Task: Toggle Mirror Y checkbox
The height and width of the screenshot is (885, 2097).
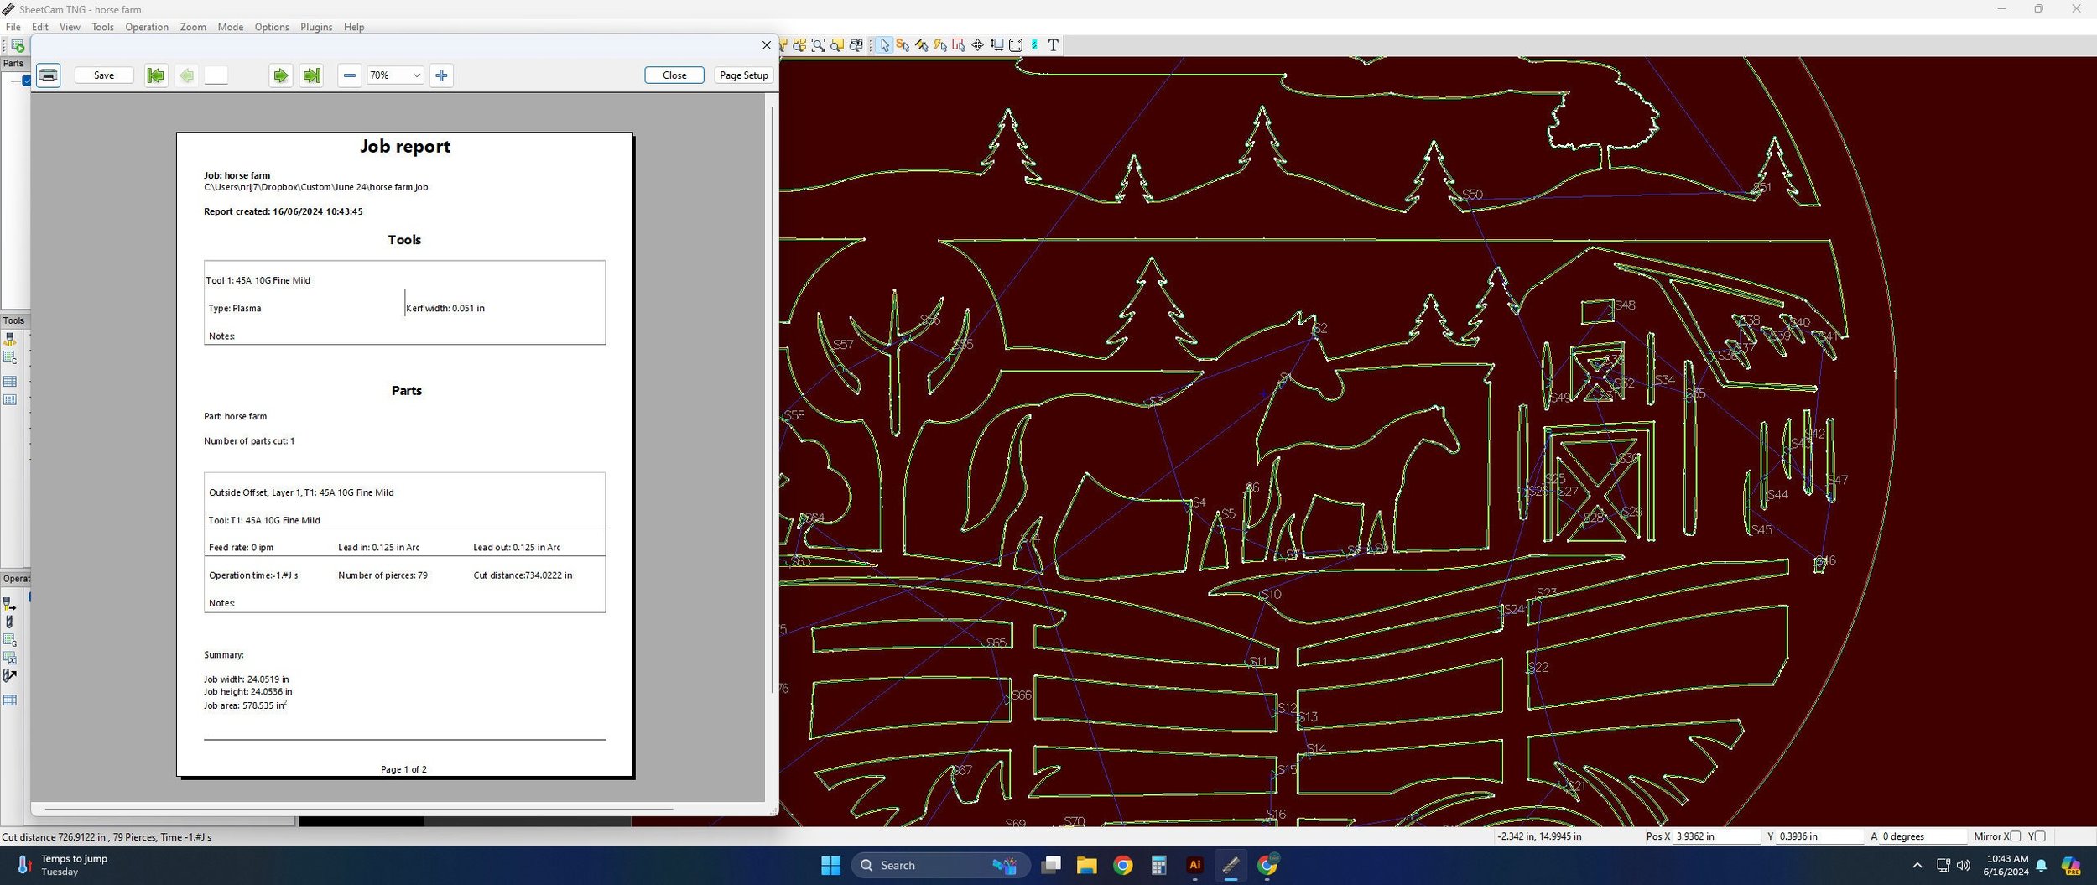Action: click(x=2040, y=836)
